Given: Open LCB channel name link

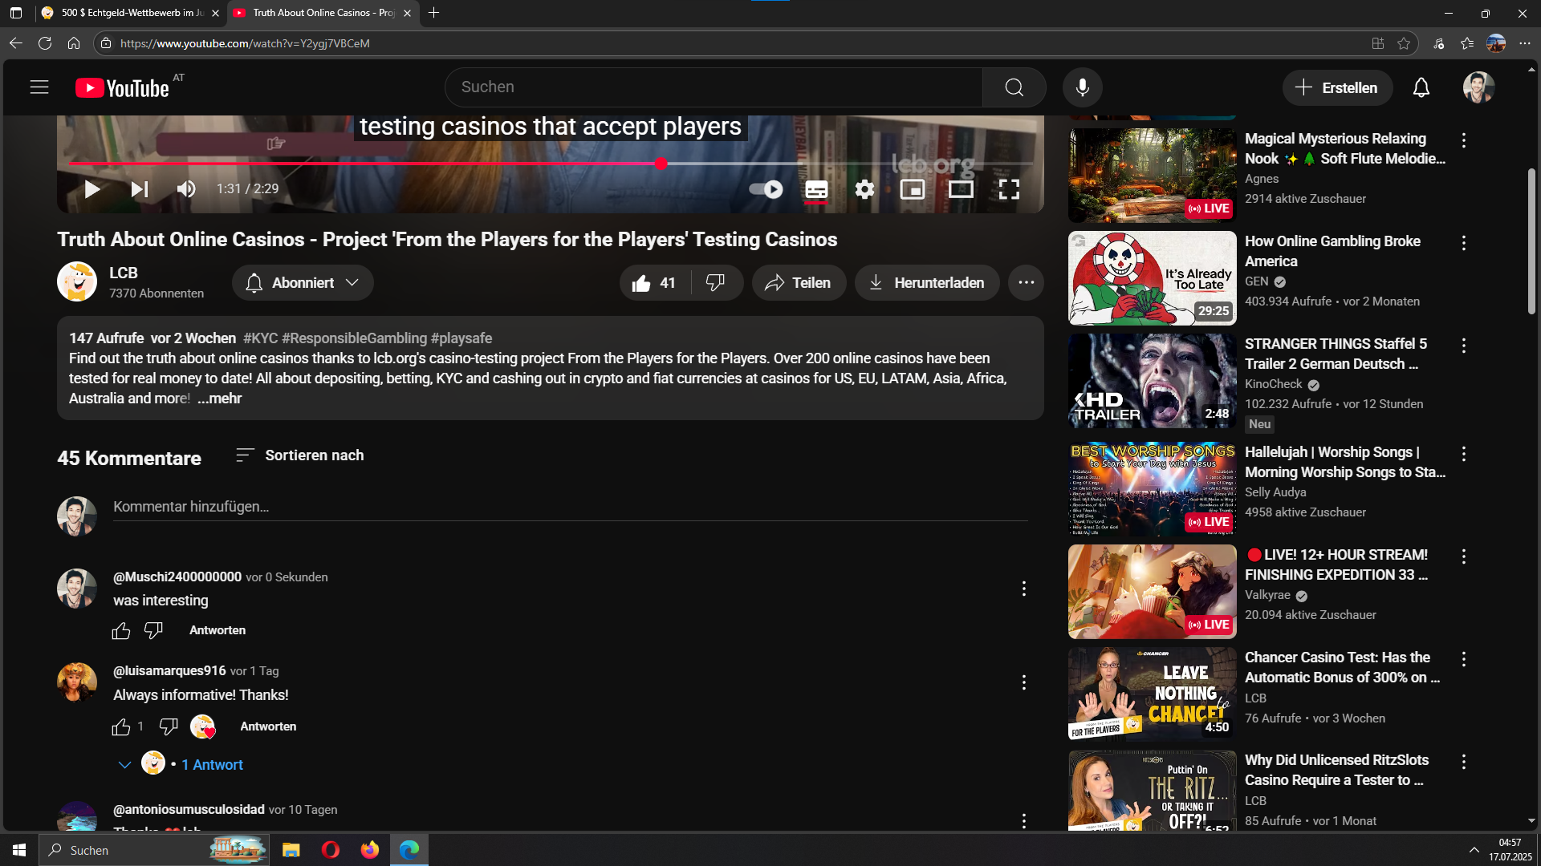Looking at the screenshot, I should pyautogui.click(x=124, y=273).
